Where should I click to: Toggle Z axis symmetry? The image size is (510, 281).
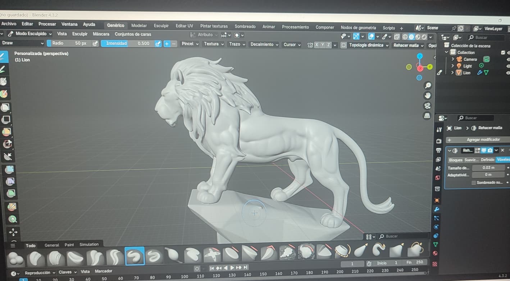328,45
